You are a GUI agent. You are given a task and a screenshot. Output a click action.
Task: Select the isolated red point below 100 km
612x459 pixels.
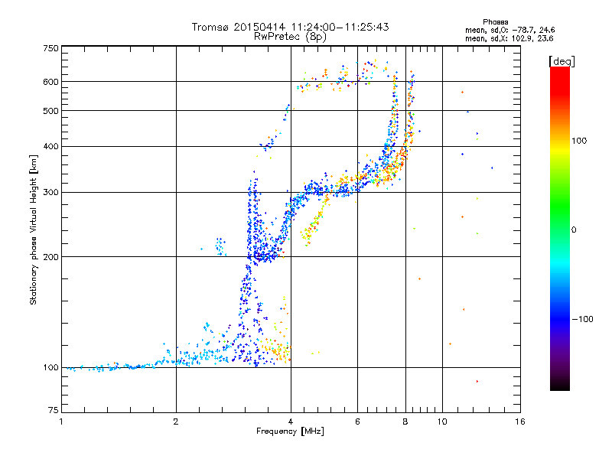coord(477,381)
